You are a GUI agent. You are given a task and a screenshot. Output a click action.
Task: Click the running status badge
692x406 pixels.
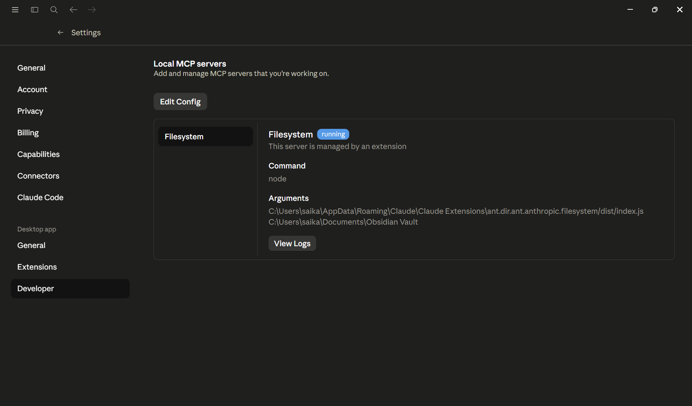click(333, 134)
